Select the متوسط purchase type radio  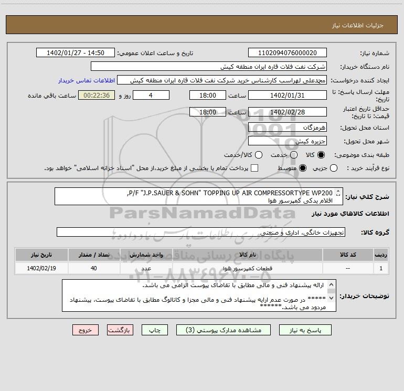(303, 168)
